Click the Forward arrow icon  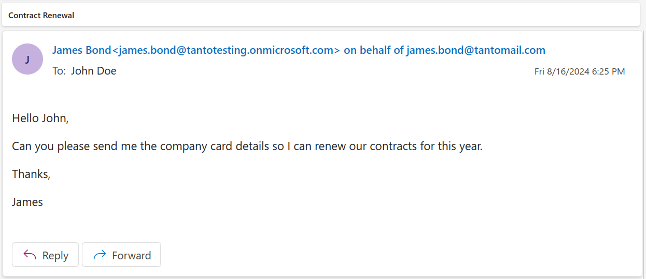[x=100, y=255]
